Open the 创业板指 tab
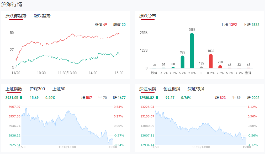Viewport: 265px width, 154px height. click(x=172, y=89)
